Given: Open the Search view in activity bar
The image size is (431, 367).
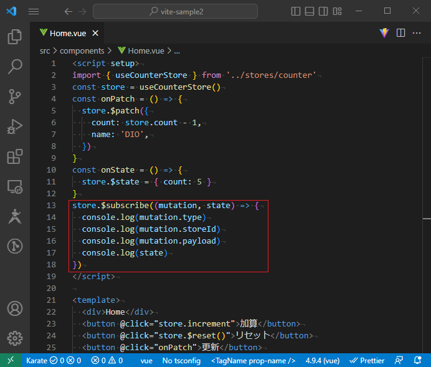Looking at the screenshot, I should coord(15,67).
